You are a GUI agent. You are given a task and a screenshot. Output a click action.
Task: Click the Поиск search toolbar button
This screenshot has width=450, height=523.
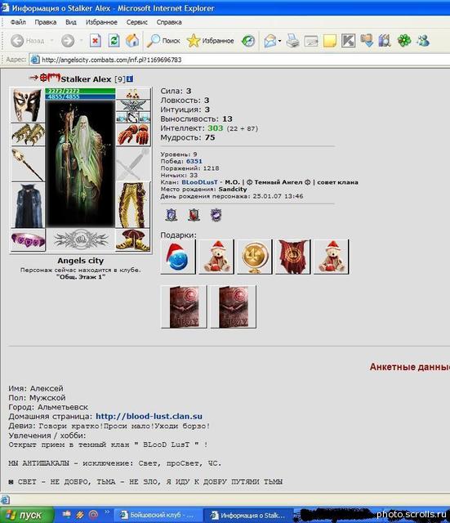point(163,41)
